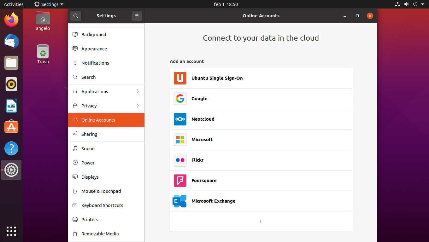
Task: Click the Search magnifier icon in sidebar list
Action: [x=75, y=77]
